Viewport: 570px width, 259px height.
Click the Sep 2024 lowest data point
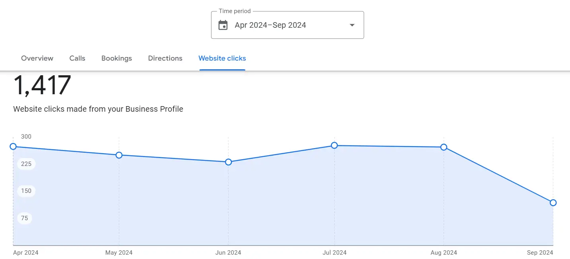pos(553,202)
